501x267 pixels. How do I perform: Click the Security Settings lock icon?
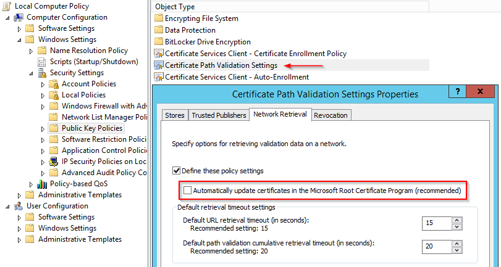click(x=42, y=73)
